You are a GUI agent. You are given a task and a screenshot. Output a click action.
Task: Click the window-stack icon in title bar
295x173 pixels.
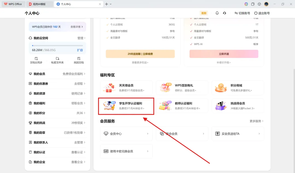tap(253, 4)
